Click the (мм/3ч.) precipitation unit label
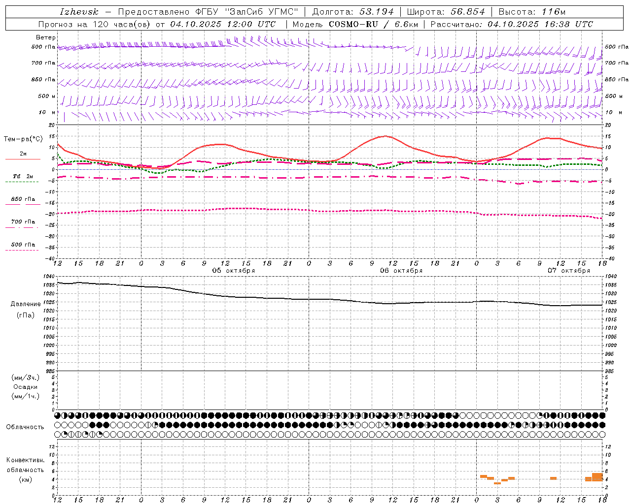Viewport: 631px width, 504px height. click(x=25, y=378)
